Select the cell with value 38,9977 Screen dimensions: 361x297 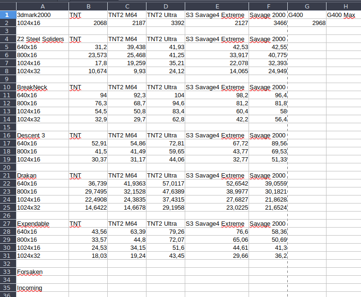[x=217, y=192]
